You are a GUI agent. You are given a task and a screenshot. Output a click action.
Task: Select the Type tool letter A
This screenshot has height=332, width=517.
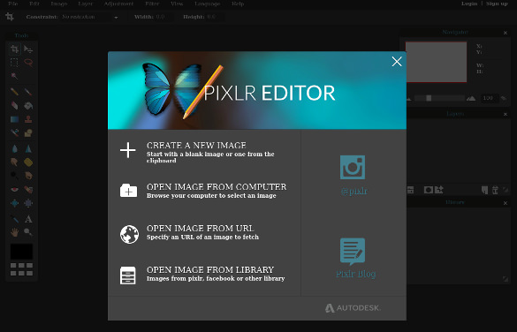28,219
